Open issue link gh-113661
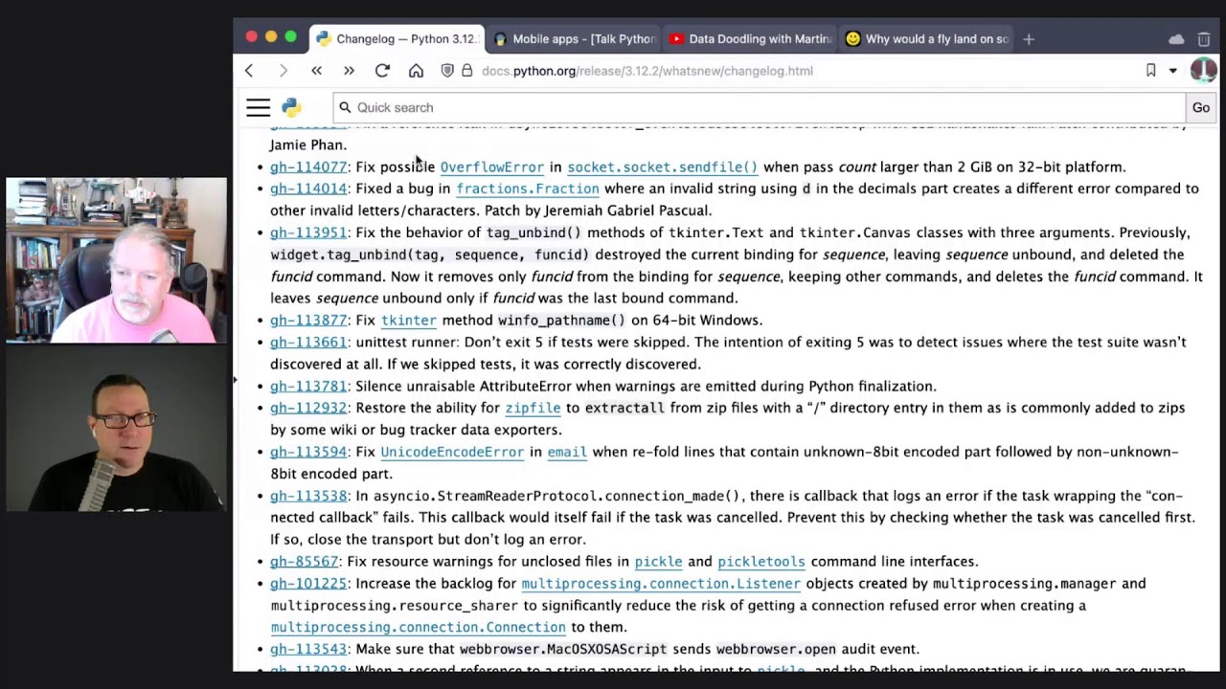 (308, 342)
